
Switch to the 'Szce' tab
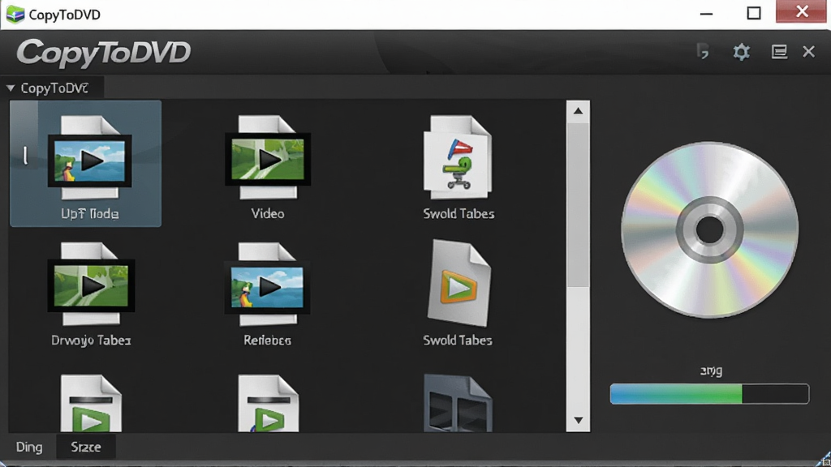[86, 447]
